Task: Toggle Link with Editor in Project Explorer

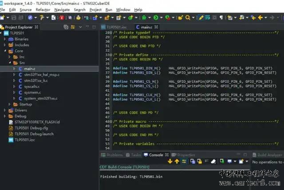Action: [x=73, y=27]
